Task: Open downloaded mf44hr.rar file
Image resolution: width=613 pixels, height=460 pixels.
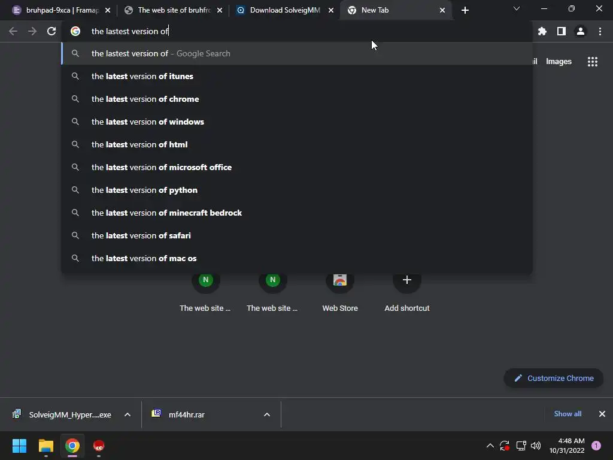Action: tap(178, 414)
